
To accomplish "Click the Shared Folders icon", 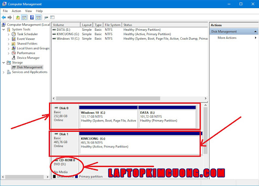I will pos(13,44).
